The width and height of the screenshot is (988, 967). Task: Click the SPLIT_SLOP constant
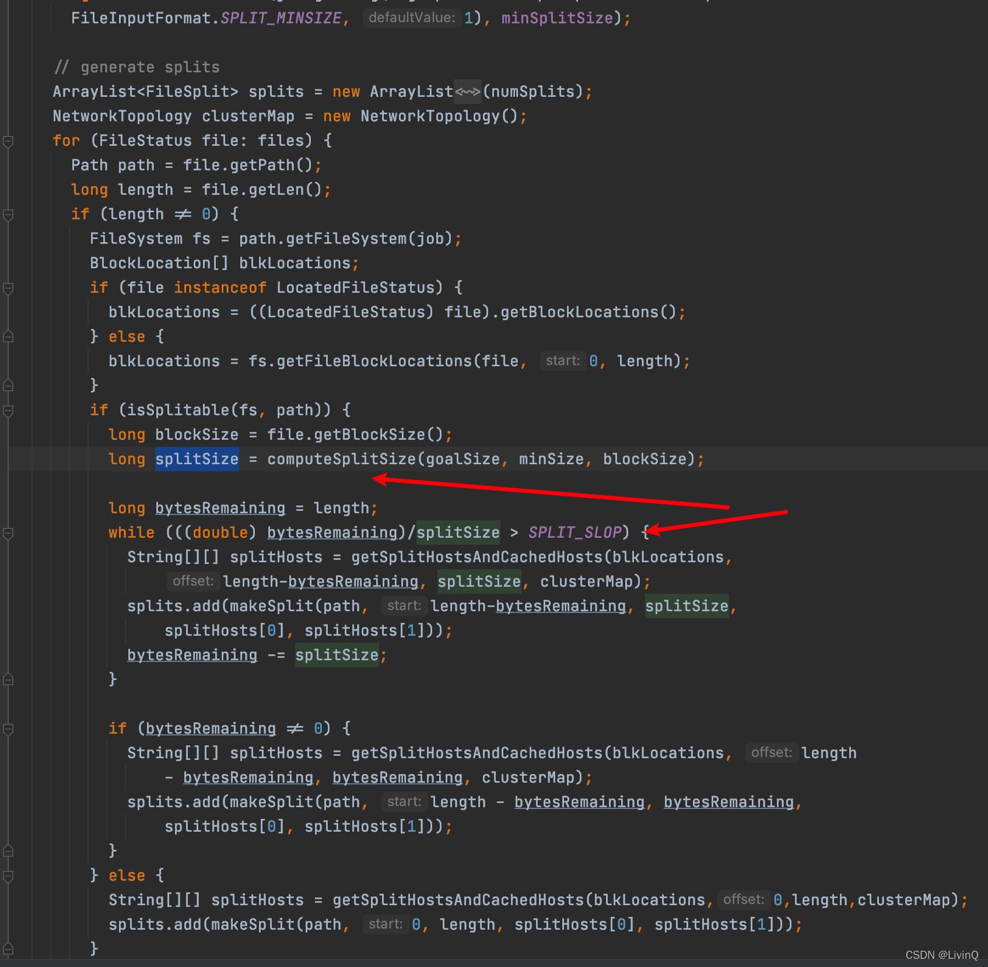tap(574, 532)
